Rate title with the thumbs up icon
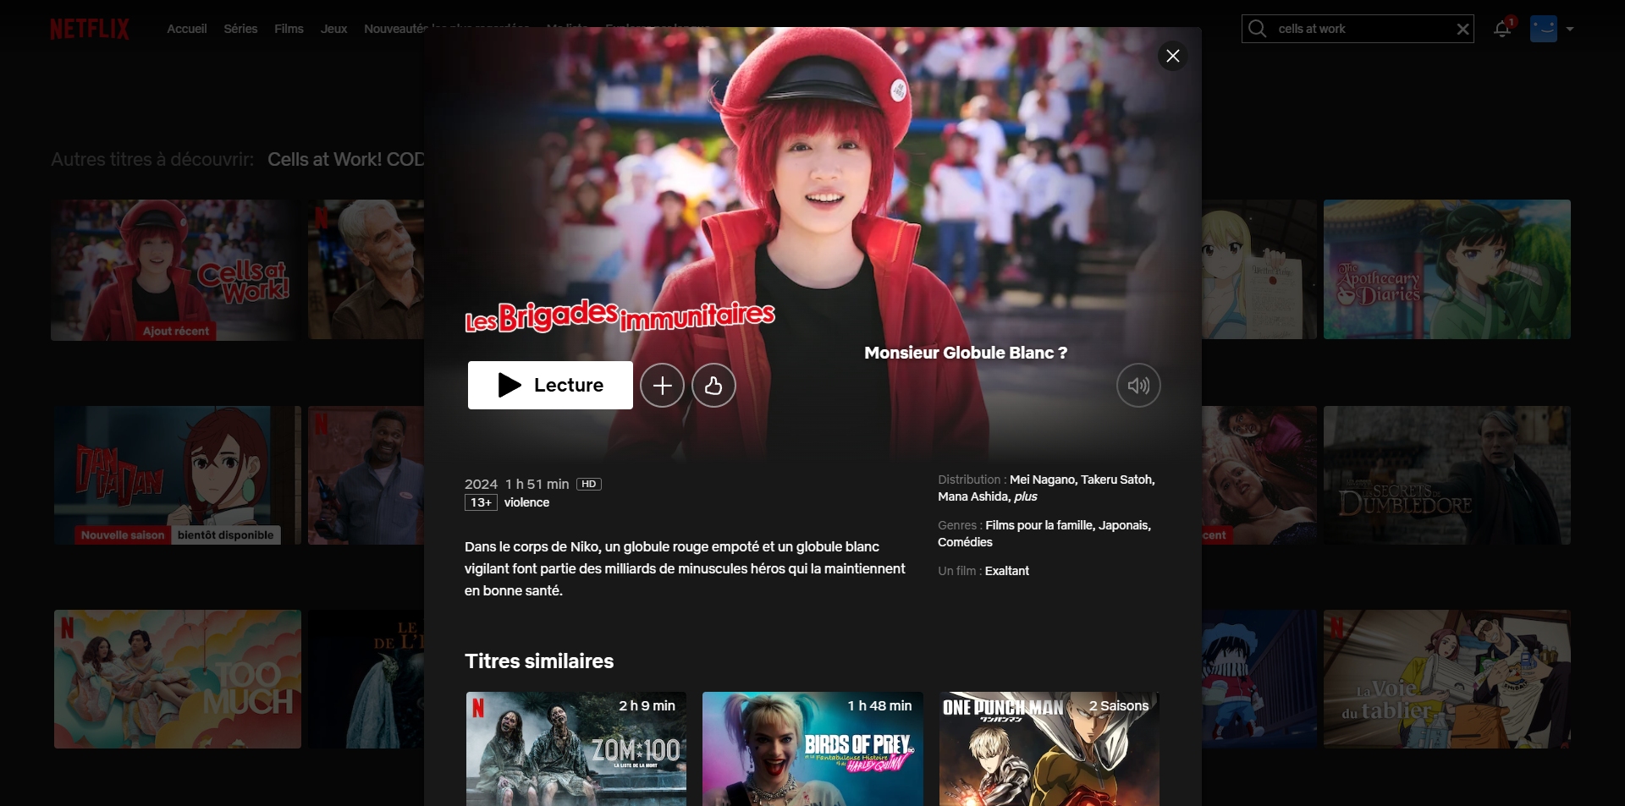The height and width of the screenshot is (806, 1625). coord(713,386)
